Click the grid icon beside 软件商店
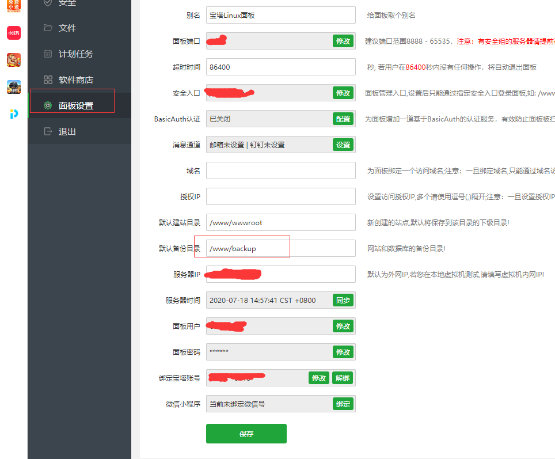This screenshot has width=555, height=459. pyautogui.click(x=48, y=79)
